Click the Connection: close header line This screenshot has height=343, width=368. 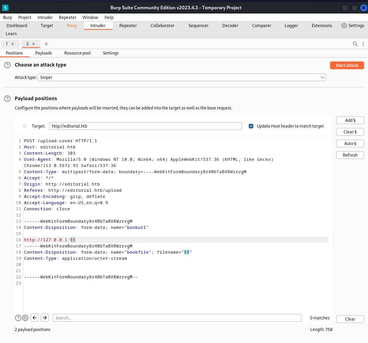(x=47, y=209)
